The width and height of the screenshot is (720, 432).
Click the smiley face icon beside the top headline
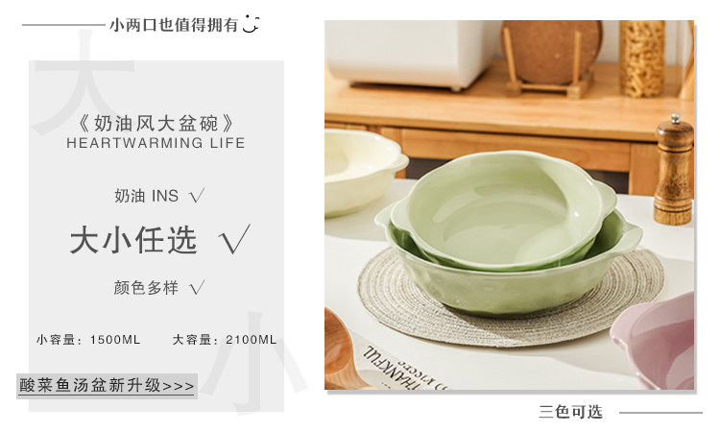(x=251, y=23)
